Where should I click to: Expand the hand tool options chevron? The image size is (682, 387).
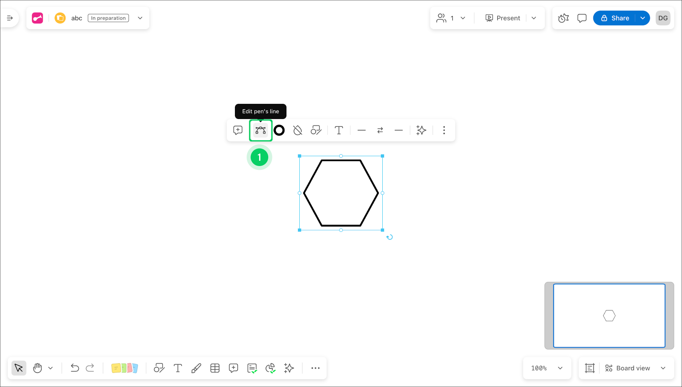[x=50, y=368]
